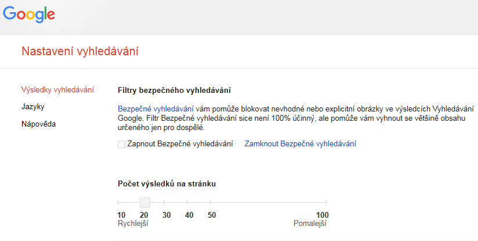Click the results-per-page slider handle
Screen dimensions: 478x241
coord(145,202)
